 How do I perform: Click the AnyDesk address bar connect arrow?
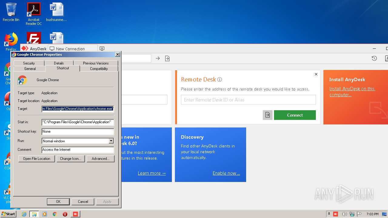pyautogui.click(x=158, y=58)
